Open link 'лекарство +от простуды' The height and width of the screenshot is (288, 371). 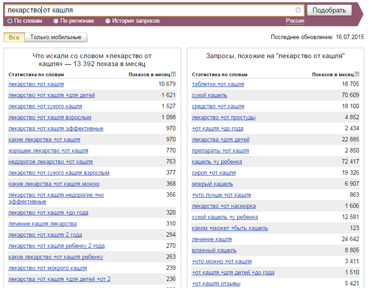coord(224,117)
